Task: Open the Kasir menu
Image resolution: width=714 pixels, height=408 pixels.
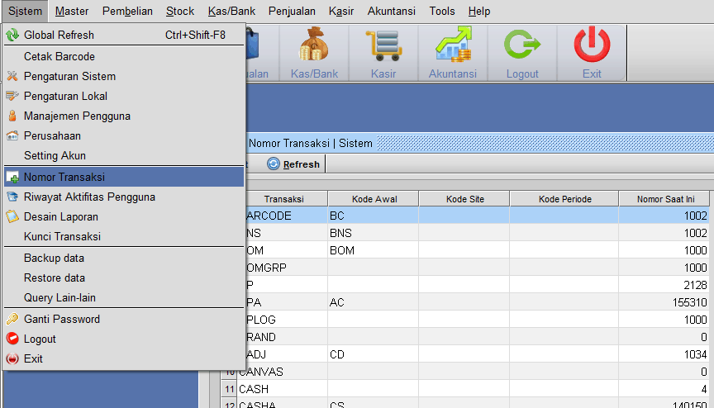Action: click(341, 12)
